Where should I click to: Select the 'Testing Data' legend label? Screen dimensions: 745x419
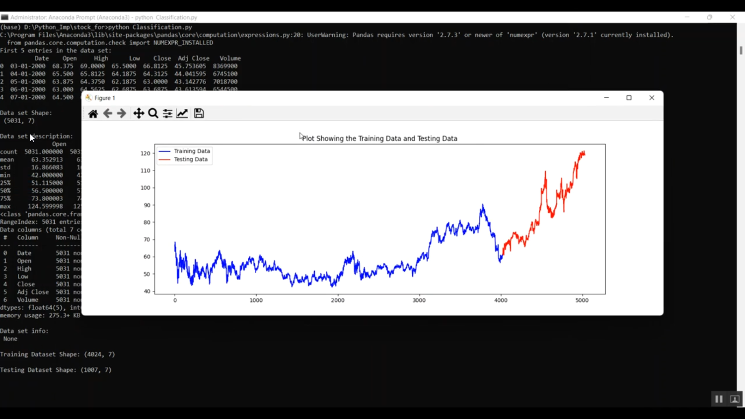click(x=191, y=159)
